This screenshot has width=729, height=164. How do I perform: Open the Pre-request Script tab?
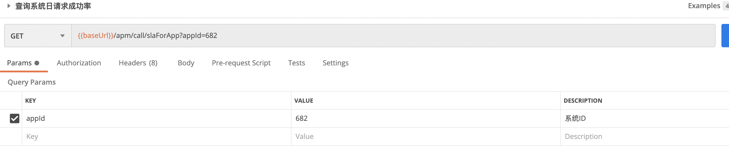(x=241, y=63)
